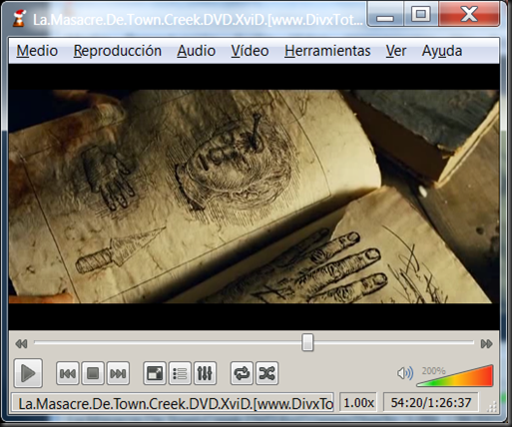Image resolution: width=512 pixels, height=427 pixels.
Task: Close the VLC window
Action: pos(469,15)
